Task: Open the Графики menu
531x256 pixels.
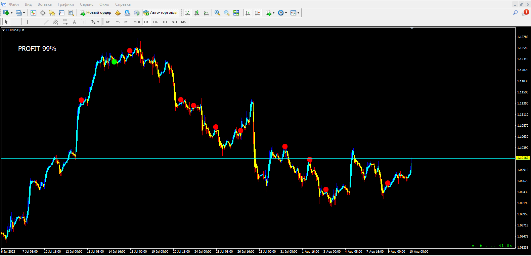Action: [65, 4]
